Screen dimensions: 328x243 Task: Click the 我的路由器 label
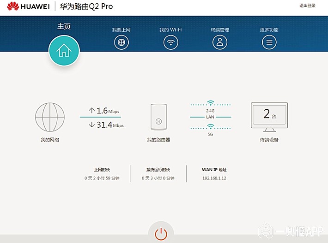pyautogui.click(x=158, y=139)
